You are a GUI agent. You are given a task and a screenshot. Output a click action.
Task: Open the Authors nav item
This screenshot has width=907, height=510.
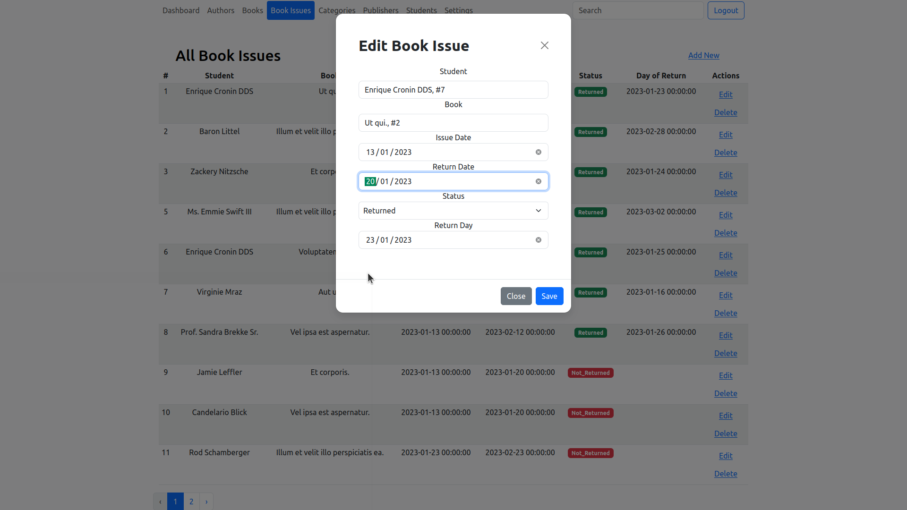tap(221, 10)
